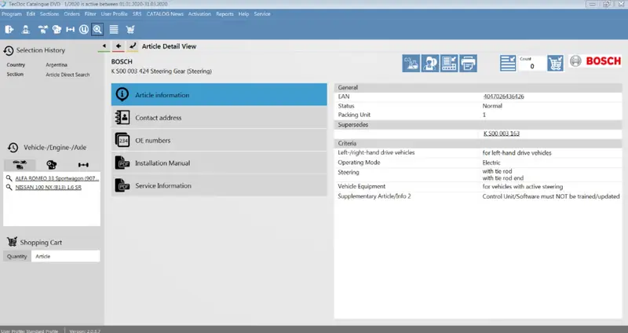Go back using the red-underlined arrow

[x=119, y=46]
